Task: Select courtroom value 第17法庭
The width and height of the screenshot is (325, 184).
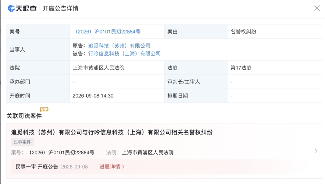Action: pyautogui.click(x=241, y=68)
